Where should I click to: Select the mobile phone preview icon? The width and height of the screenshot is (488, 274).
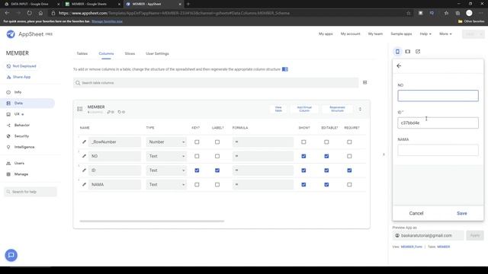(397, 52)
